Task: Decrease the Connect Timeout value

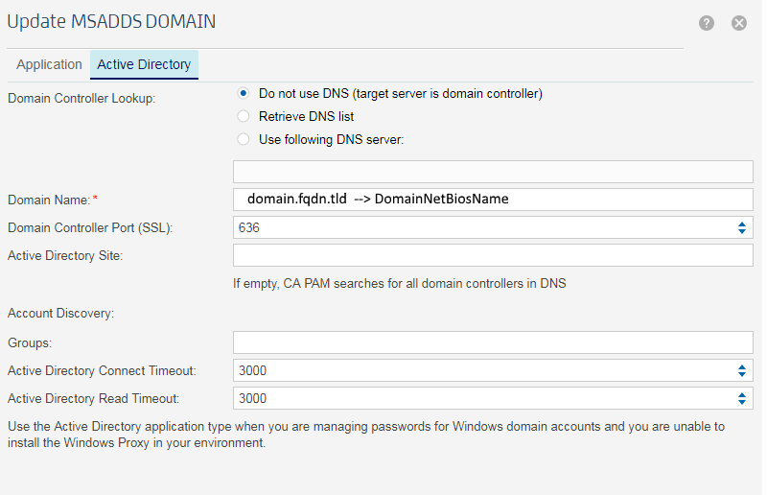Action: (742, 374)
